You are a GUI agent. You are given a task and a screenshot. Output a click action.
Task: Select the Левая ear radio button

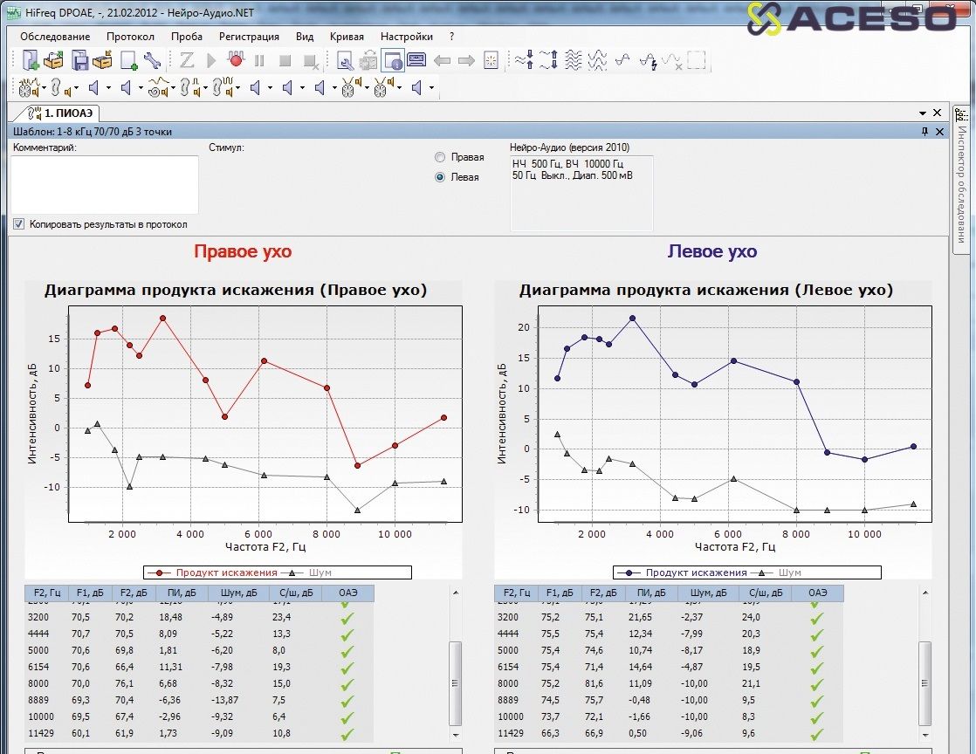[x=440, y=177]
